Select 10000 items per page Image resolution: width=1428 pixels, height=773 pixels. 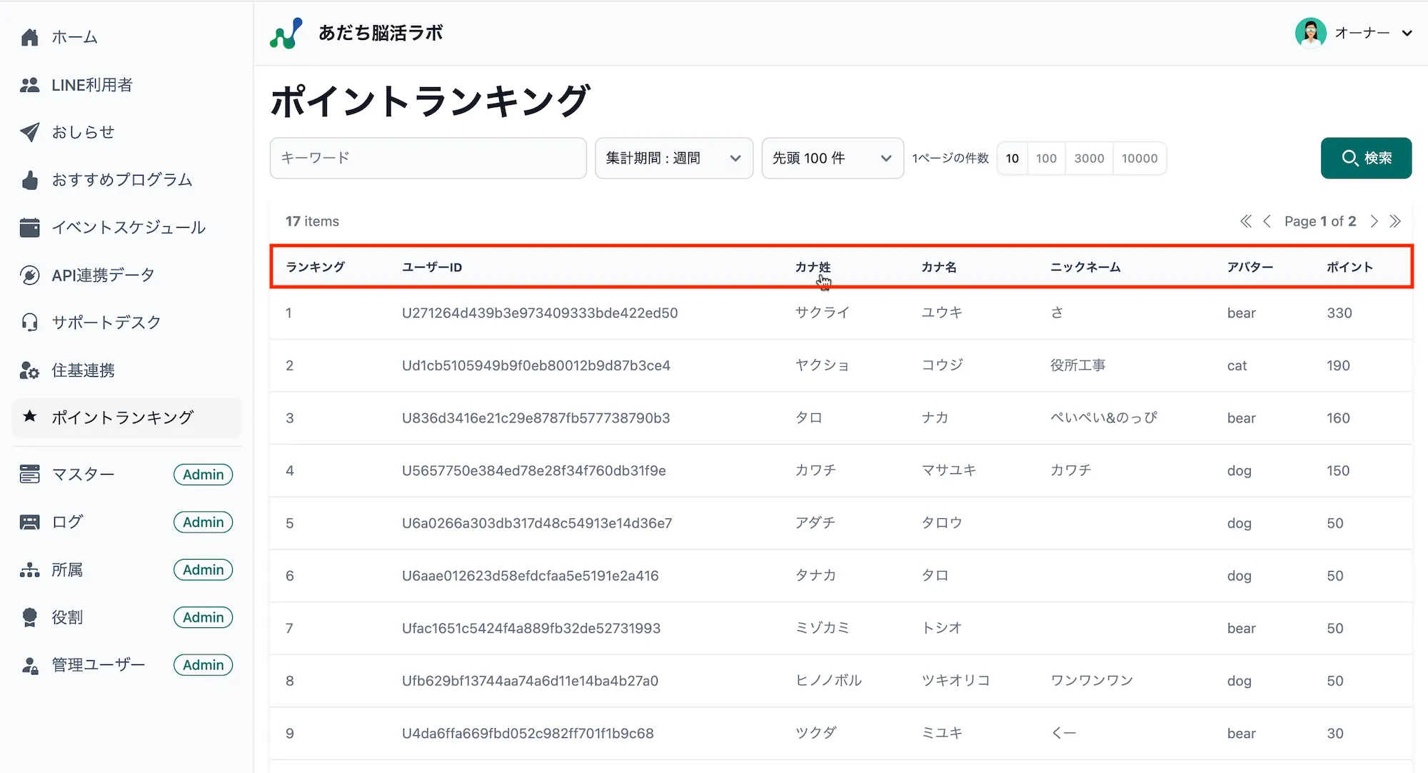click(x=1140, y=158)
